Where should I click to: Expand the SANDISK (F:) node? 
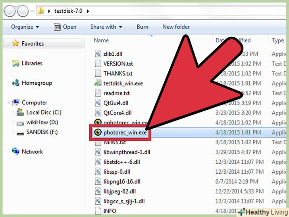click(x=13, y=132)
